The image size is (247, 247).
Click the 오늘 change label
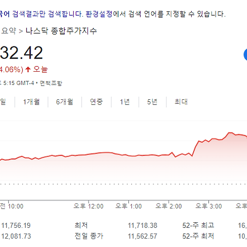pos(41,69)
